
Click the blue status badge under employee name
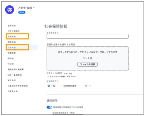(x=22, y=12)
